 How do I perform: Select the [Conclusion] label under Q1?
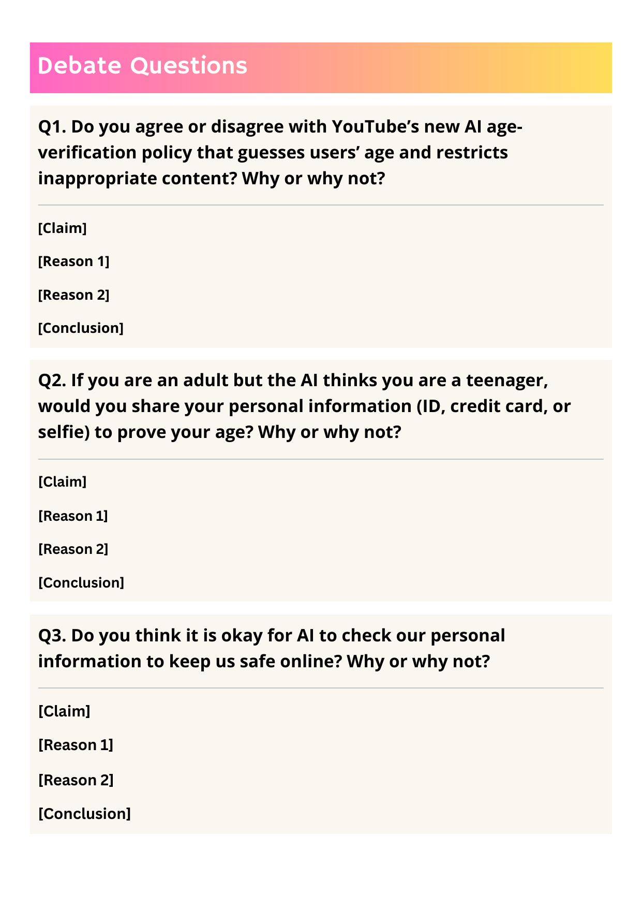(81, 328)
